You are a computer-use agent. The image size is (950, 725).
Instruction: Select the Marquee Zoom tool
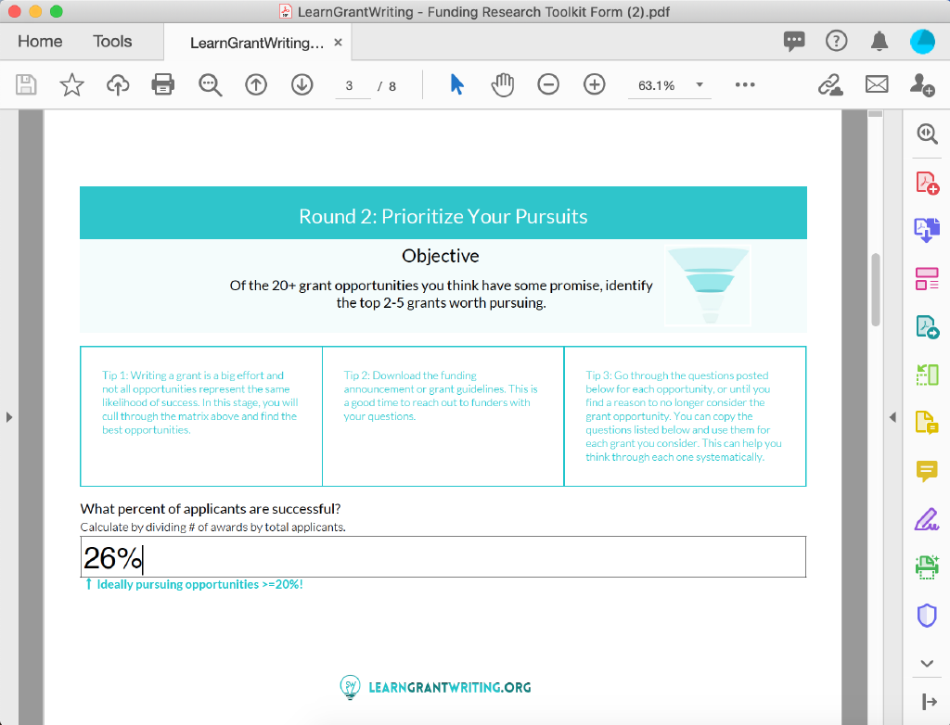[210, 84]
